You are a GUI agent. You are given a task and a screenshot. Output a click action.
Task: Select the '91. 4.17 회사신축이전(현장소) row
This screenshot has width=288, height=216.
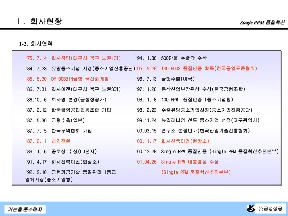click(62, 162)
